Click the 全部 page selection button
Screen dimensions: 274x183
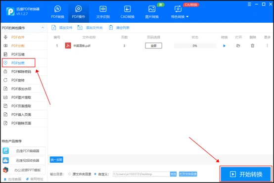[x=154, y=46]
